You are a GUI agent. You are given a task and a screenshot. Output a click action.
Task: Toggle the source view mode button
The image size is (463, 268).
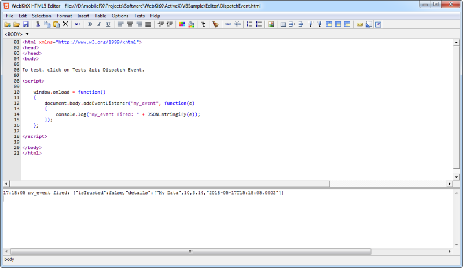click(x=378, y=24)
